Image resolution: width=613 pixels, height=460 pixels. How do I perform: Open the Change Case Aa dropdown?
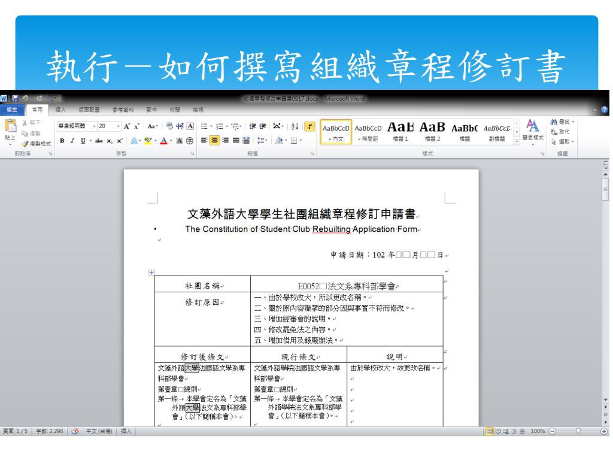pyautogui.click(x=153, y=126)
